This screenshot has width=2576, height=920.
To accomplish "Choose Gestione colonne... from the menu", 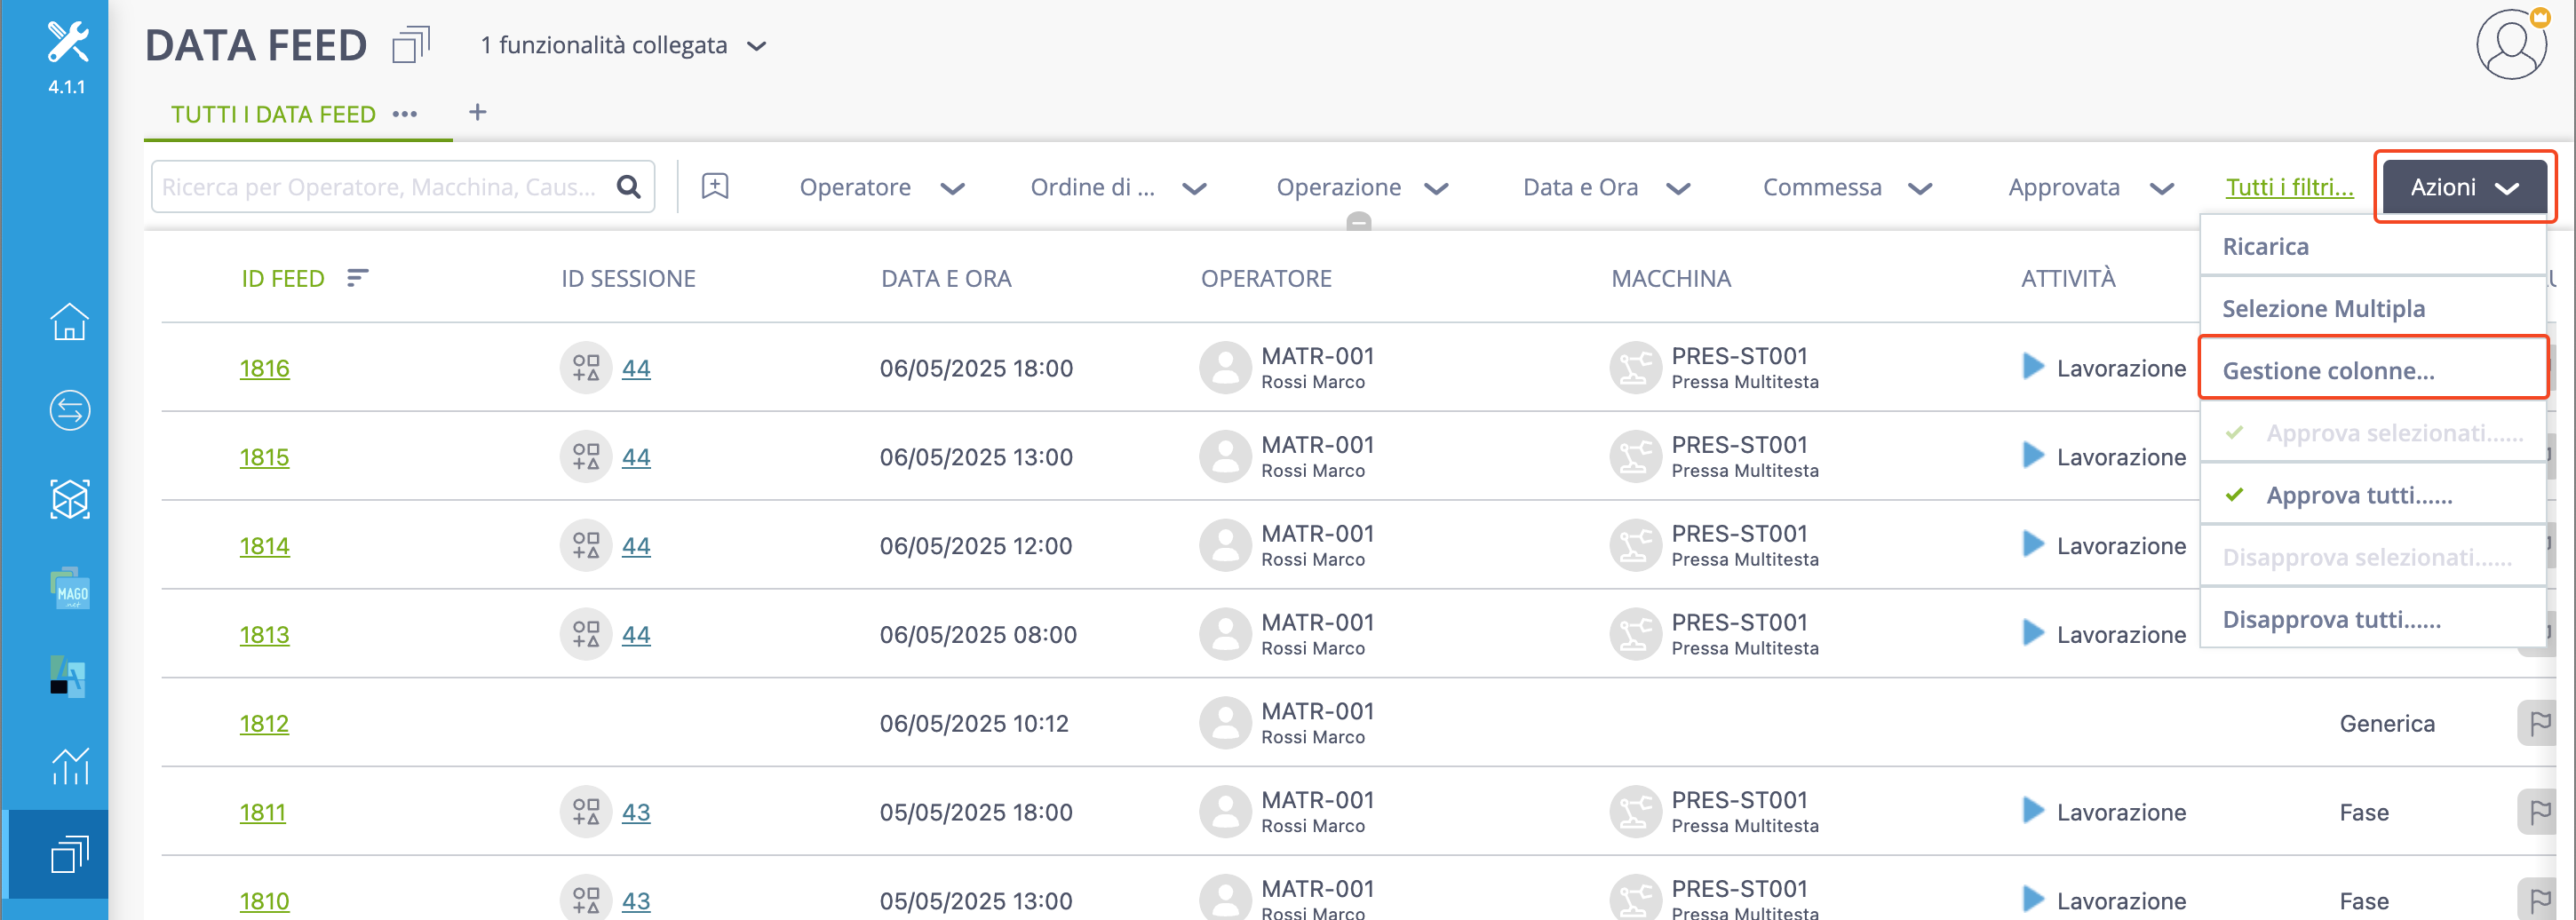I will click(x=2372, y=370).
